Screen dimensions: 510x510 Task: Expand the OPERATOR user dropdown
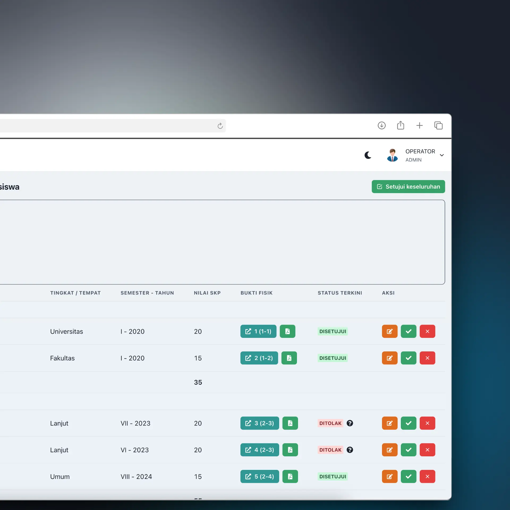pos(441,155)
